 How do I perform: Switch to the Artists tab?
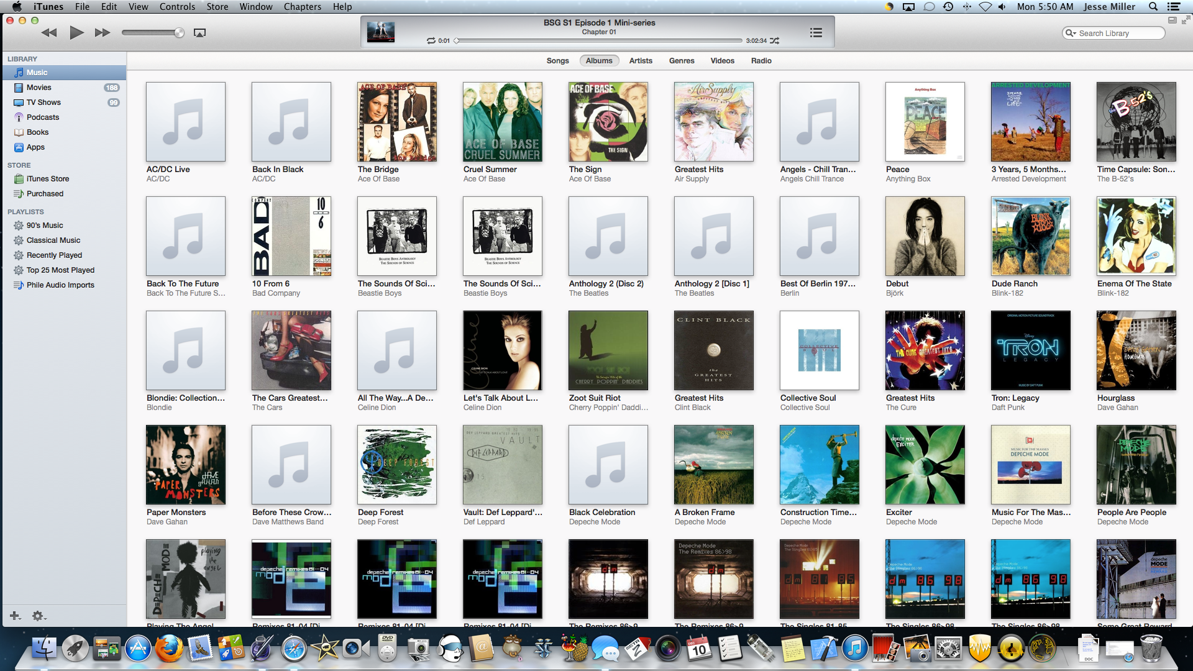click(640, 61)
